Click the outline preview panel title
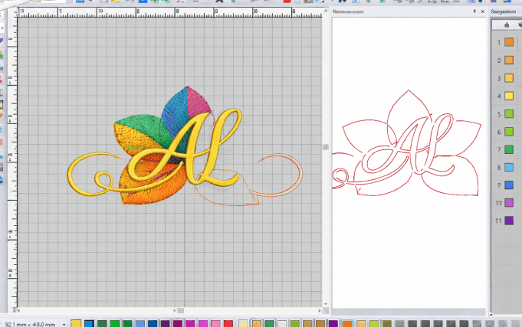522x327 pixels. tap(350, 12)
